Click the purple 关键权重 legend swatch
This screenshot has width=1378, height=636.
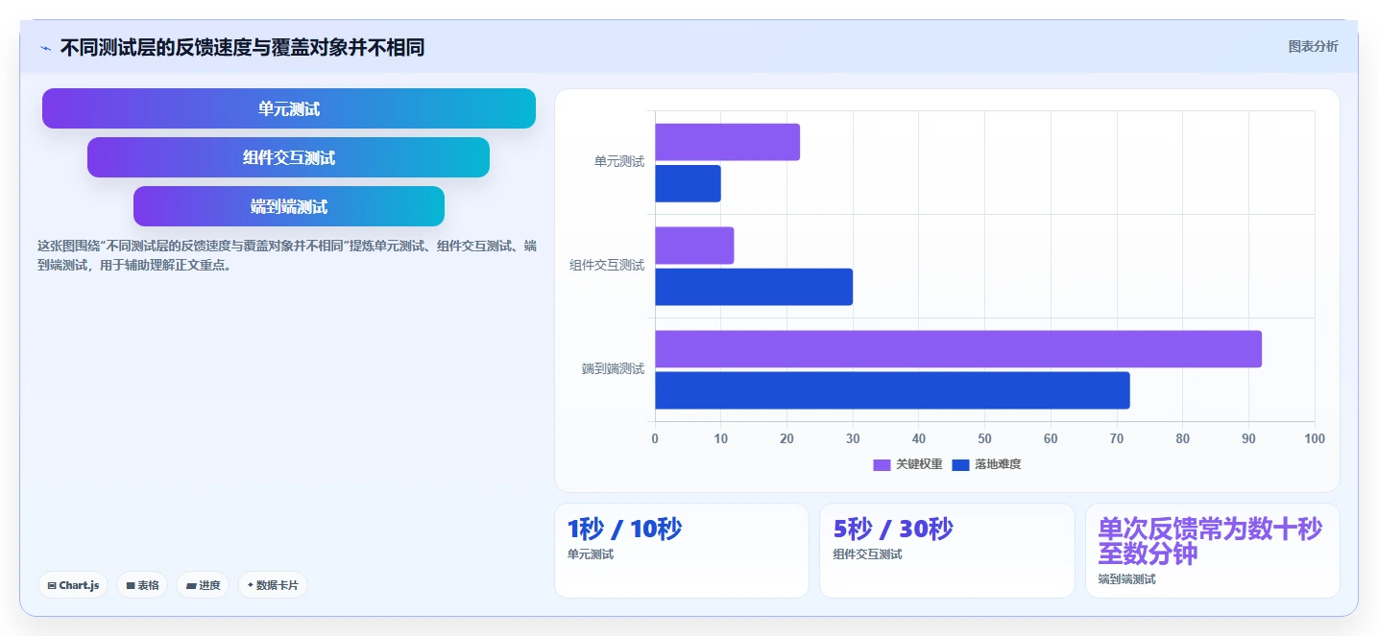(882, 465)
